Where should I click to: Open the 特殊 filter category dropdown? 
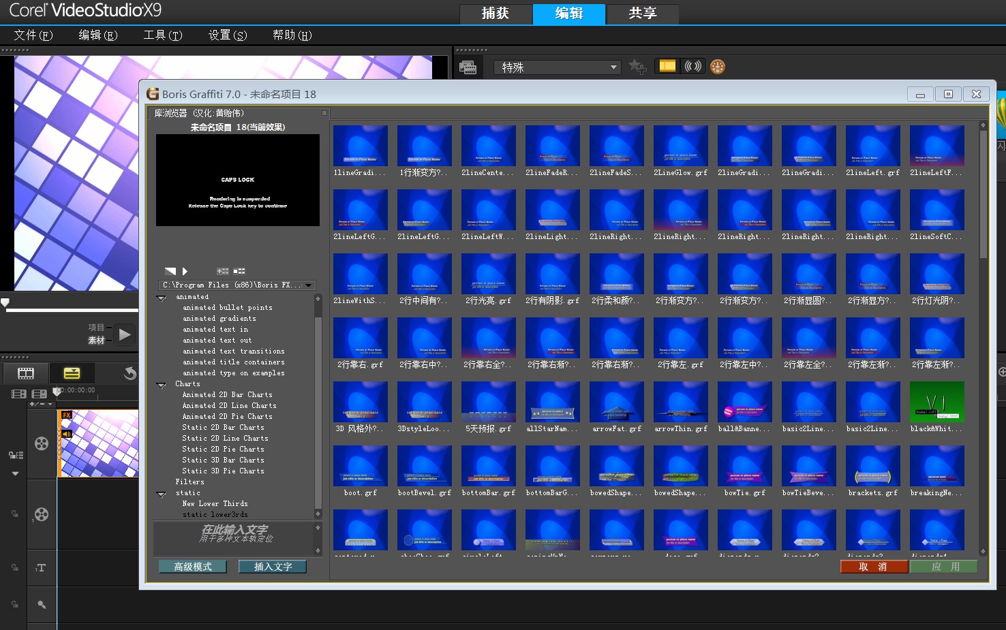(x=557, y=67)
